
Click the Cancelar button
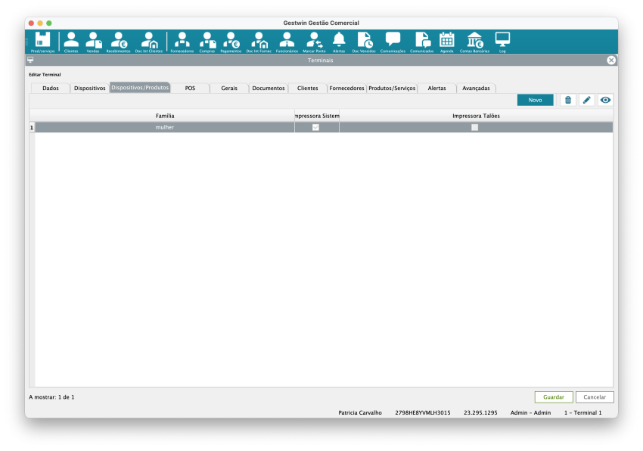coord(595,397)
